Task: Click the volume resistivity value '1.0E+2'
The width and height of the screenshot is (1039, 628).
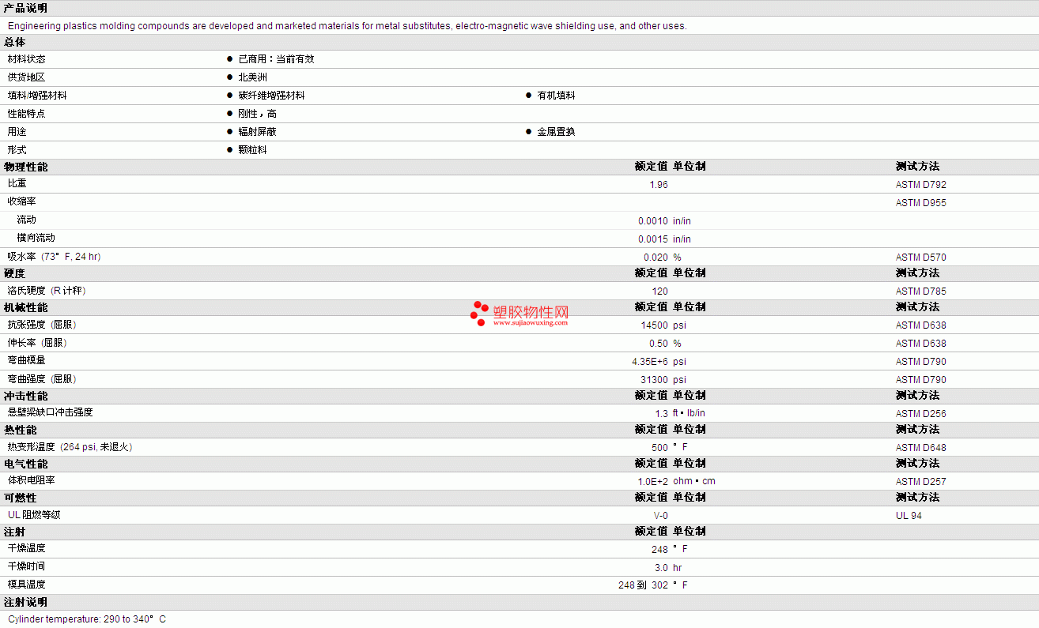Action: click(x=653, y=482)
